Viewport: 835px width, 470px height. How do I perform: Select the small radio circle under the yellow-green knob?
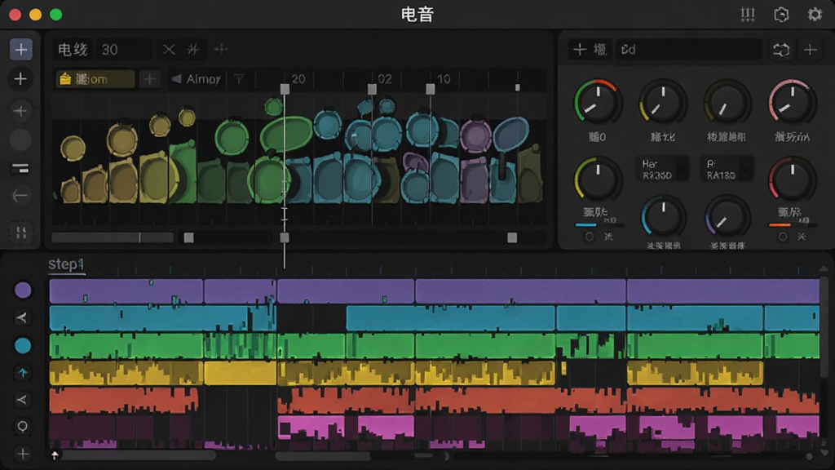(589, 237)
